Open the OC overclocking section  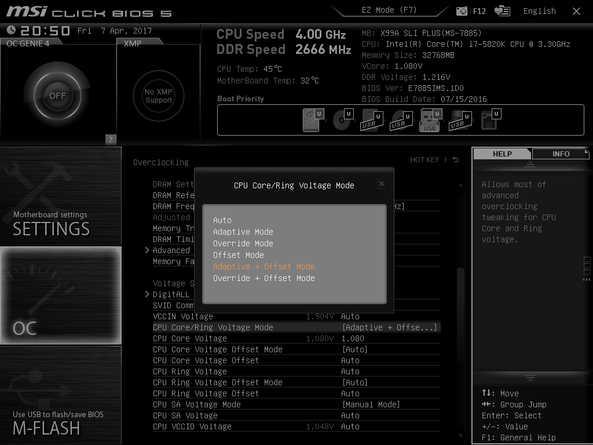tap(60, 296)
